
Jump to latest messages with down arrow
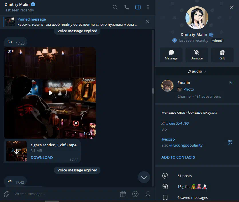point(144,177)
